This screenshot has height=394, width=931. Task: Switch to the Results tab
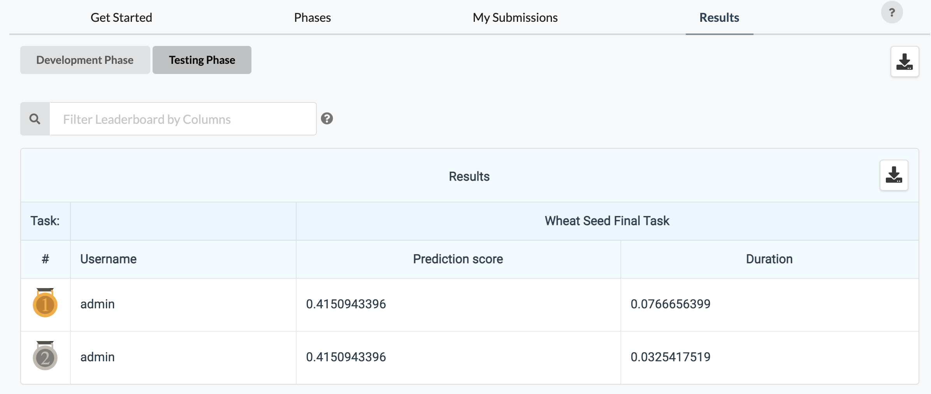point(719,17)
